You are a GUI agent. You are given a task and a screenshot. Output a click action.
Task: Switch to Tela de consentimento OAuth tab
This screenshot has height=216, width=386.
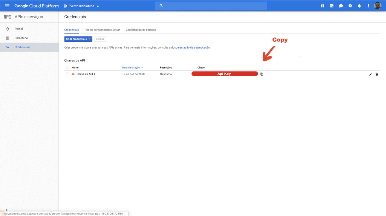(102, 30)
